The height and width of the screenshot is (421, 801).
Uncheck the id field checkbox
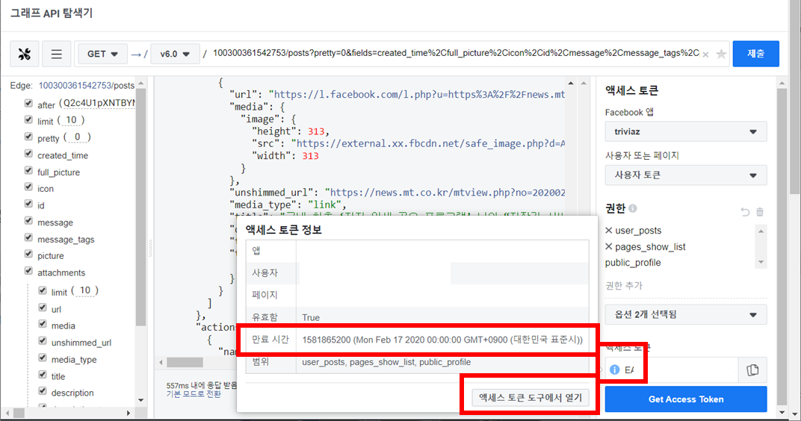coord(28,204)
